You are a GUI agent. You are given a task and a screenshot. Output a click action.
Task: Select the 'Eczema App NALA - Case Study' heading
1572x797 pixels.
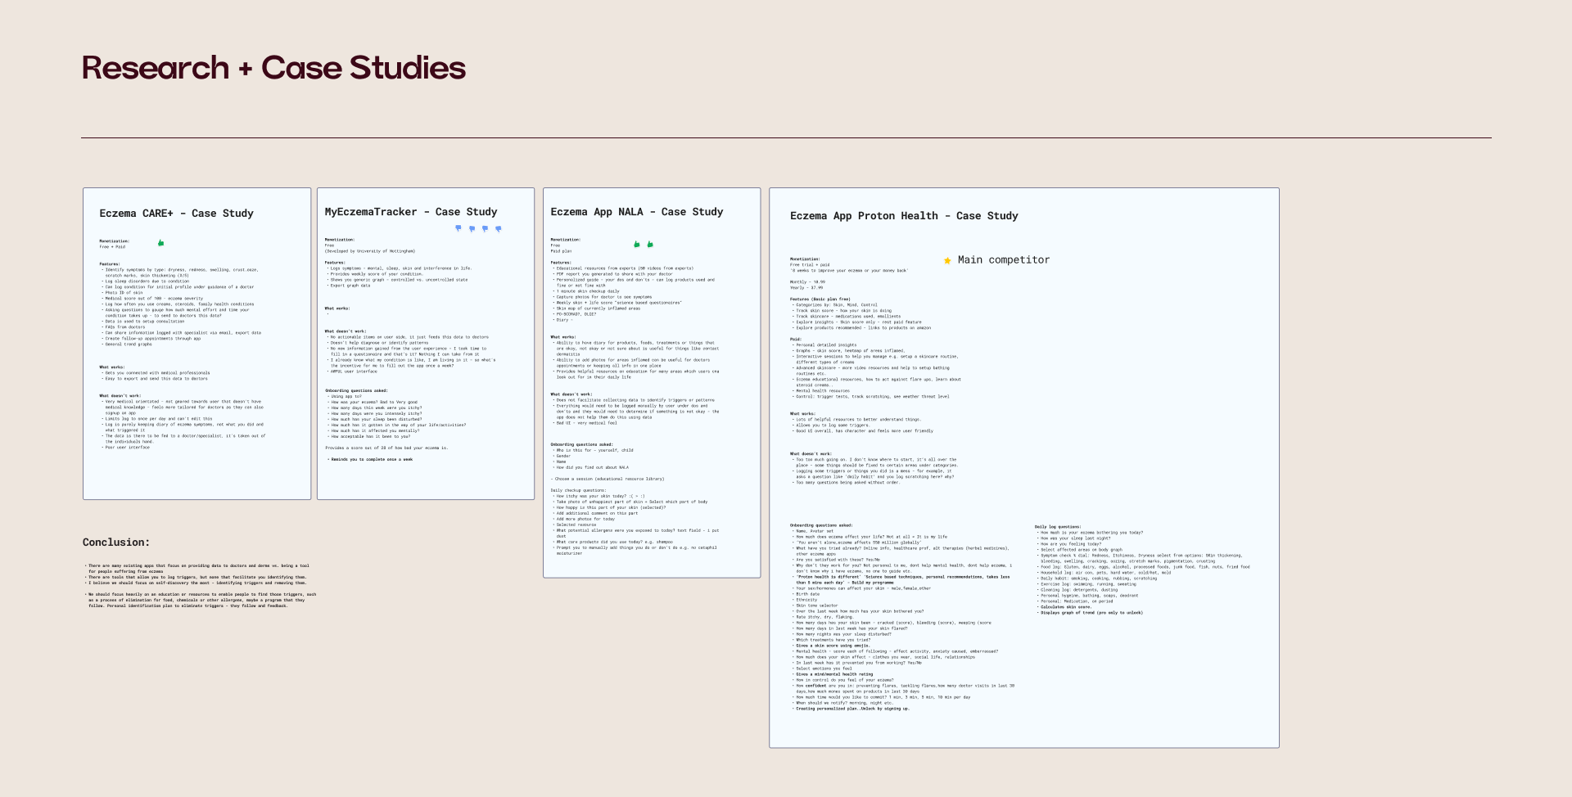637,212
